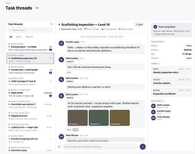Click the follow-up note input field
The width and height of the screenshot is (195, 154).
point(100,147)
